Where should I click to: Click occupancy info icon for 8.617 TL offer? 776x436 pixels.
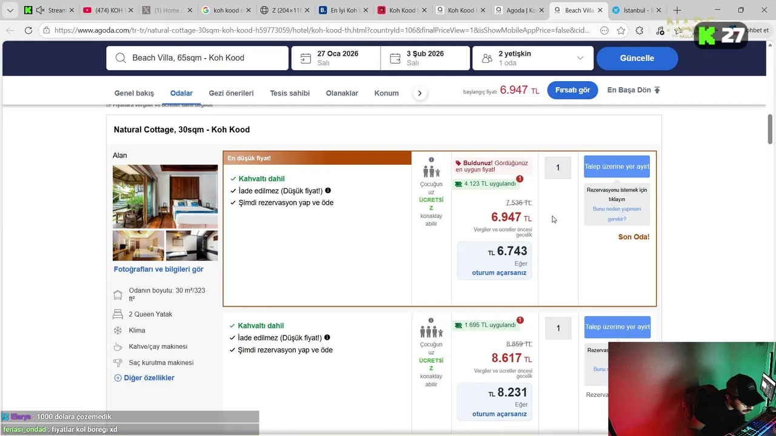pos(431,320)
